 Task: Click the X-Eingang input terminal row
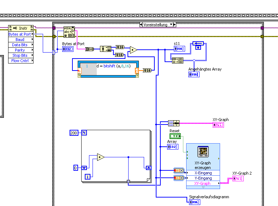point(203,173)
